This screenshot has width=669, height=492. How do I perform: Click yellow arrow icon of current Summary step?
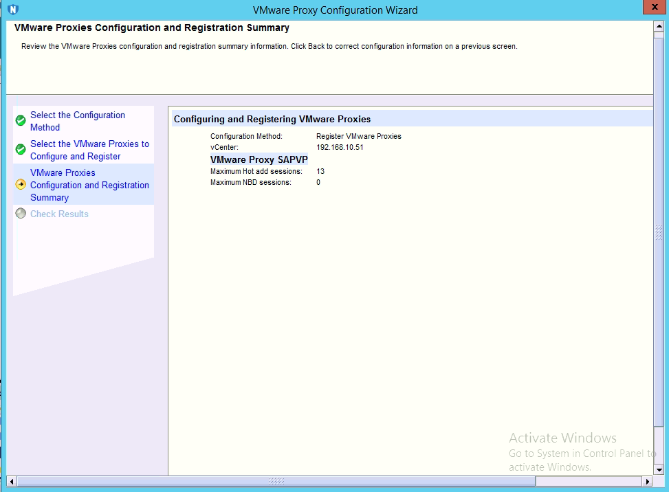pos(21,184)
